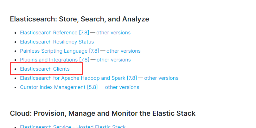This screenshot has height=128, width=256.
Task: See other versions of Plugins and Integrations
Action: click(x=113, y=60)
